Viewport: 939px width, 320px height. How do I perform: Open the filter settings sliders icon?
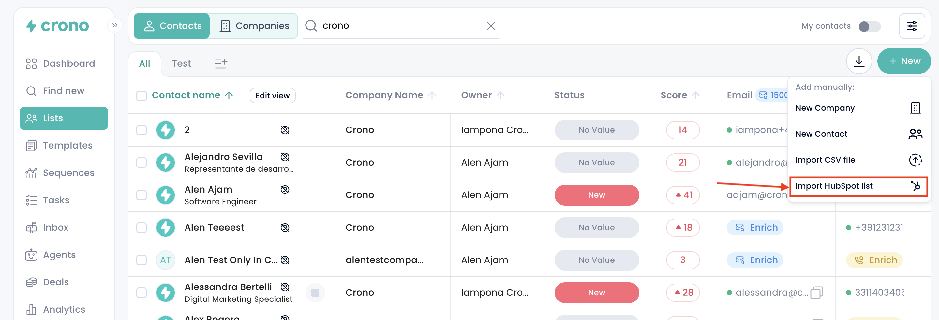(x=912, y=26)
